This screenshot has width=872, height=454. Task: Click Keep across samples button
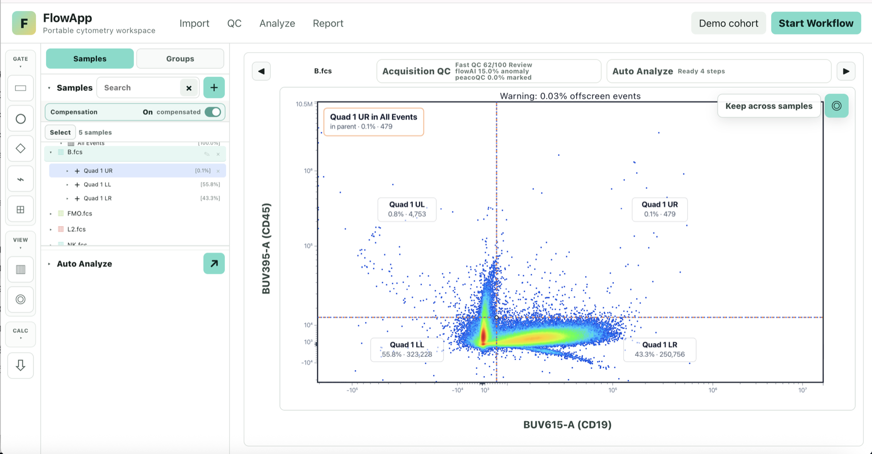coord(769,106)
